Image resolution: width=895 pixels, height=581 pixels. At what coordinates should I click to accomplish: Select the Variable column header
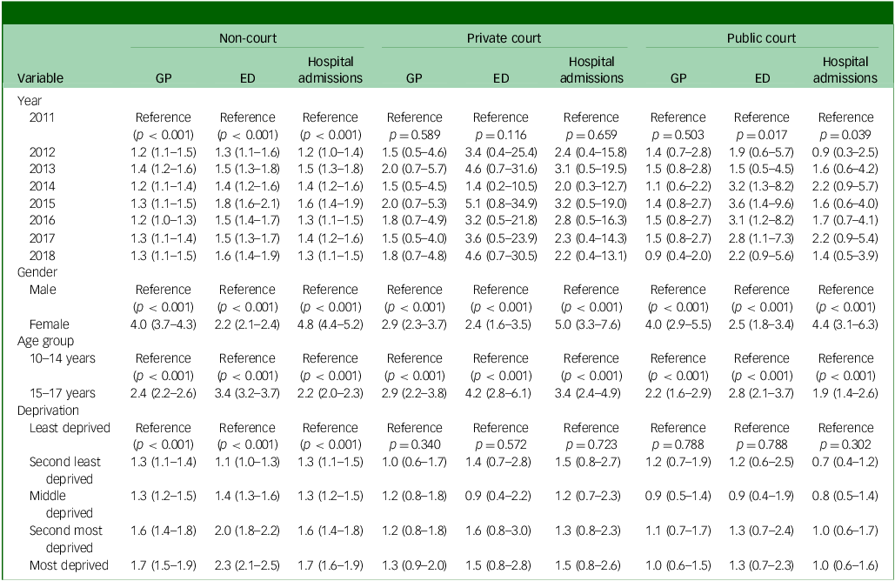coord(41,77)
